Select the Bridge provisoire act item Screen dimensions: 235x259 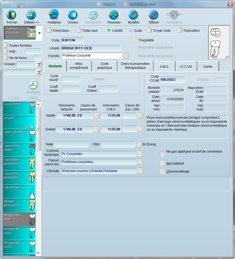pos(19,205)
